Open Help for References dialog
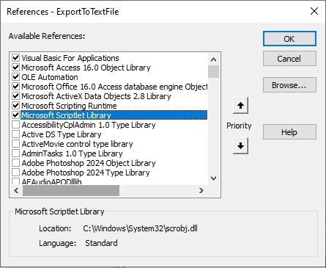This screenshot has width=326, height=268. 289,132
